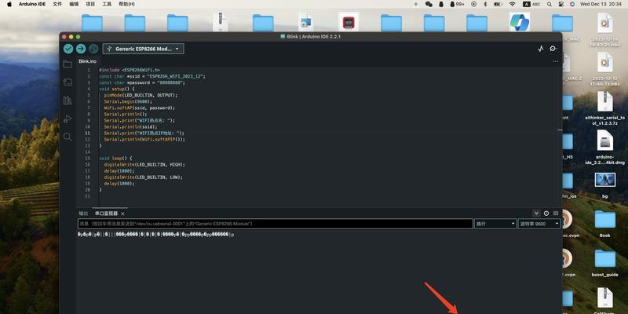Screen dimensions: 628x314
Task: Open Control Center in menu bar
Action: click(x=561, y=4)
